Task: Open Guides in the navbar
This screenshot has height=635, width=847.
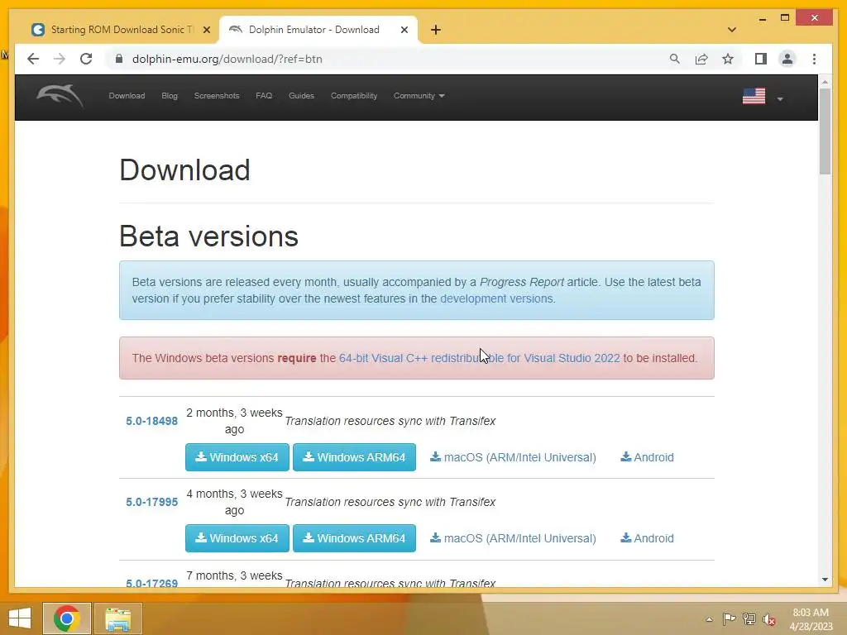Action: click(x=301, y=96)
